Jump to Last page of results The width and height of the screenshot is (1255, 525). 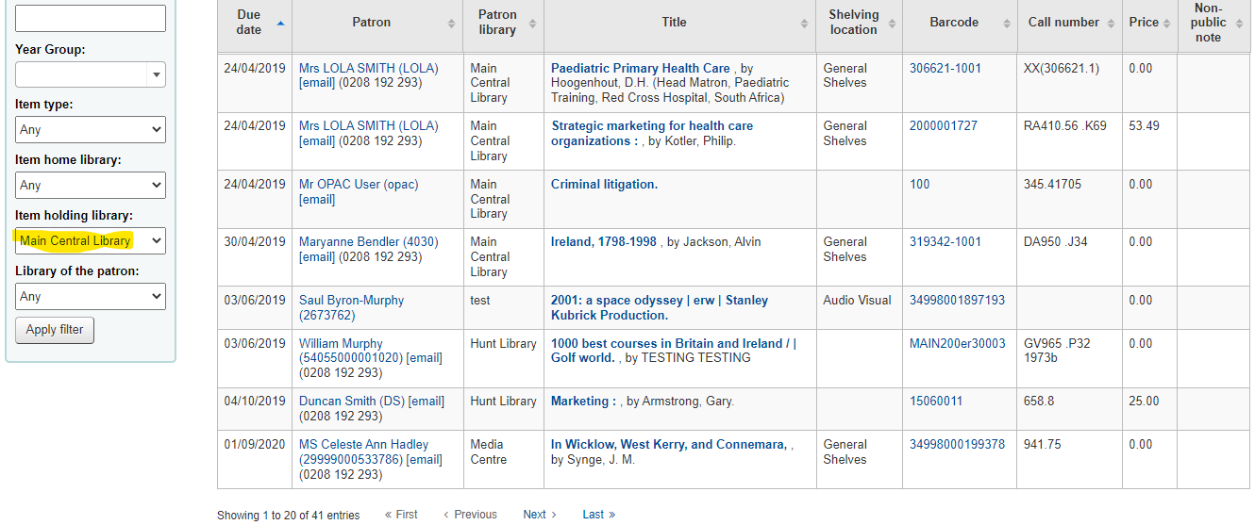[x=598, y=515]
